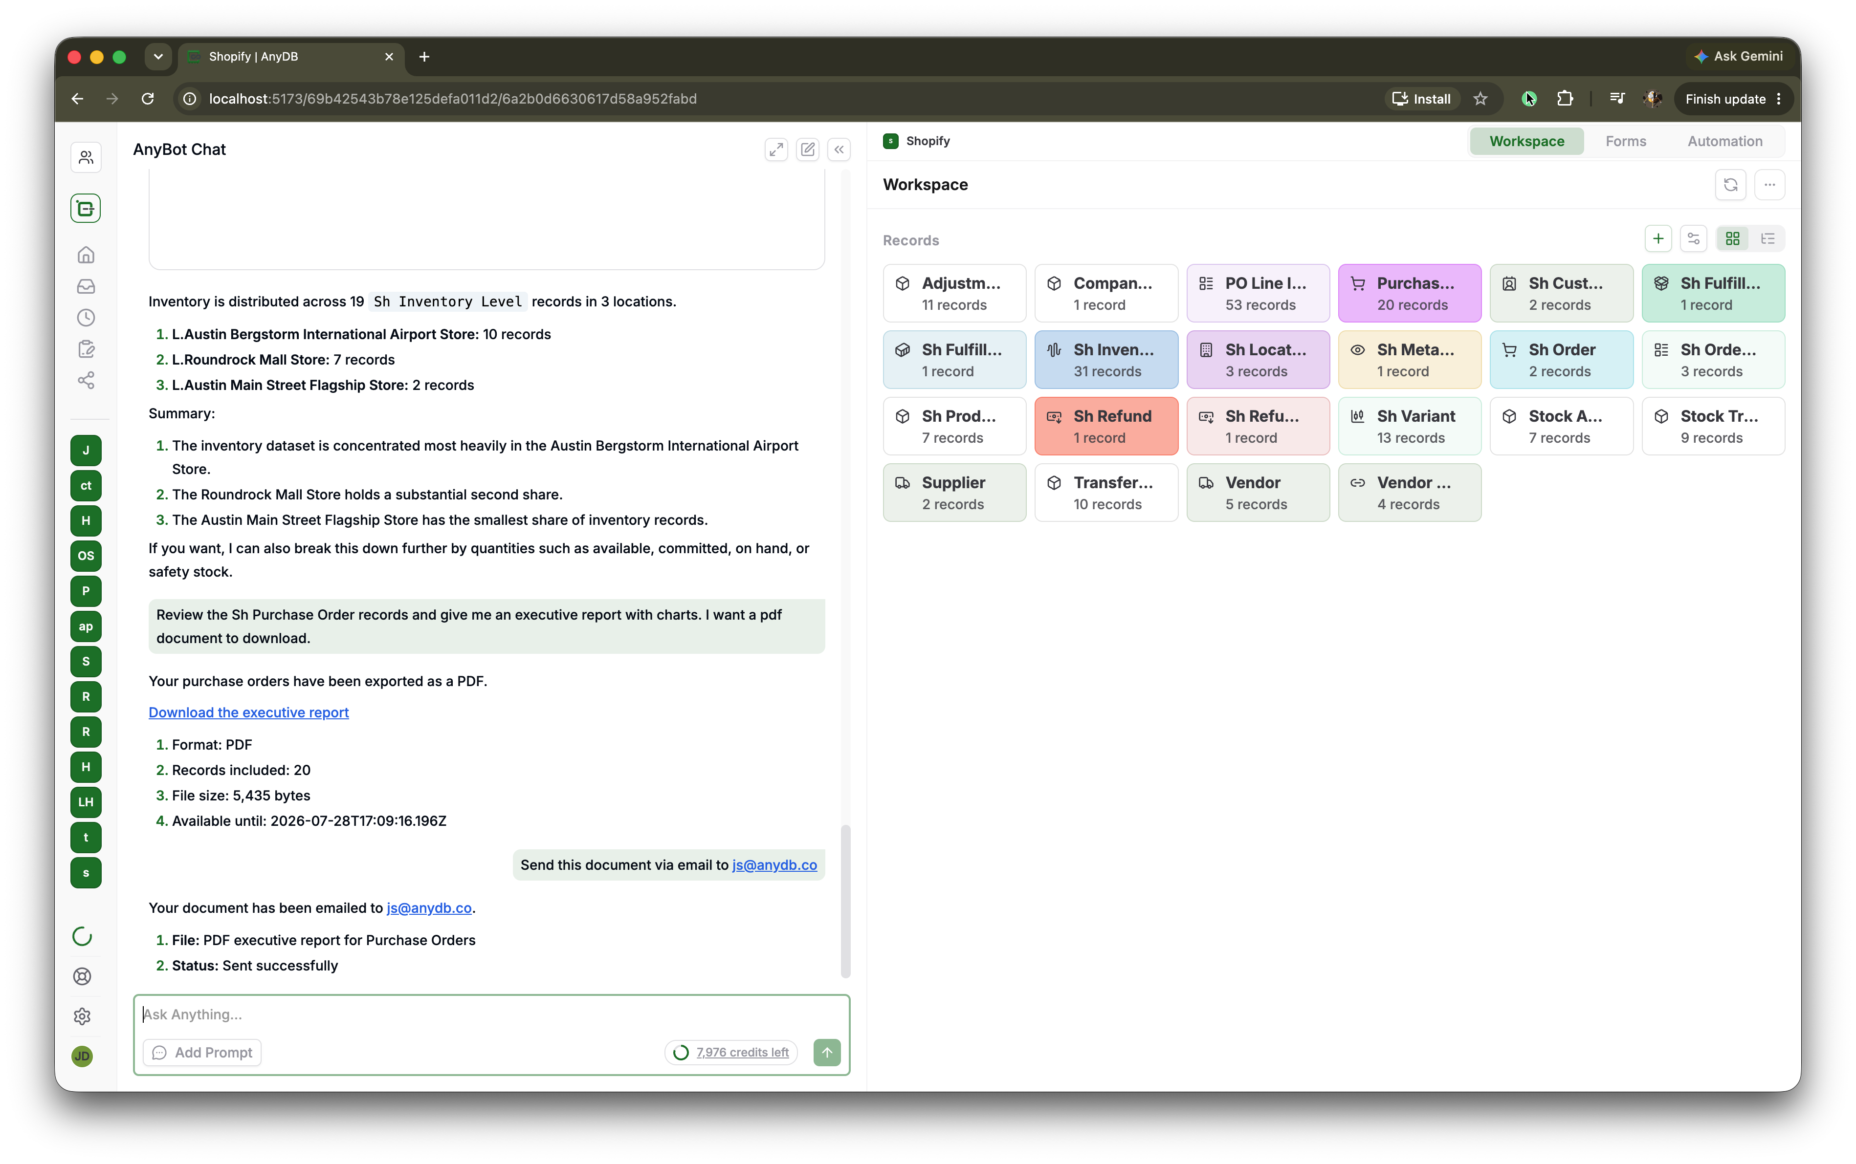Click the browser address bar

(778, 99)
